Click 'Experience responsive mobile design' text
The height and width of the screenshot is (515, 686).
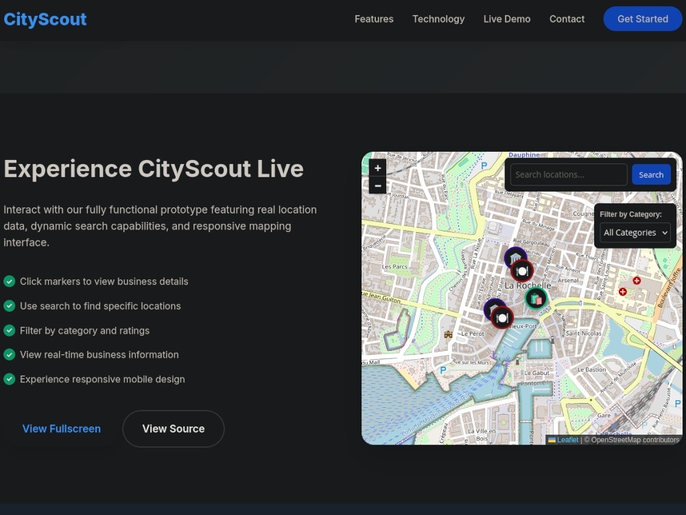(x=102, y=379)
